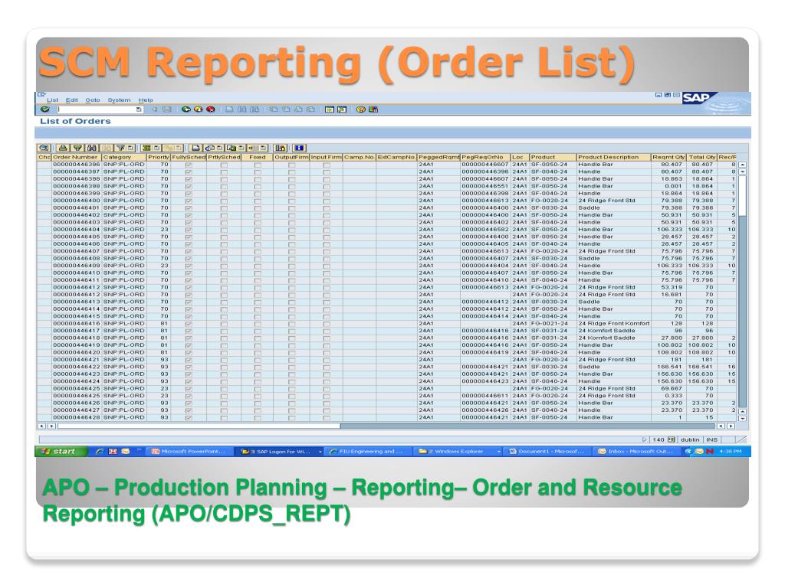Image resolution: width=785 pixels, height=588 pixels.
Task: Expand the status bar triangle next to 140
Action: coord(644,439)
